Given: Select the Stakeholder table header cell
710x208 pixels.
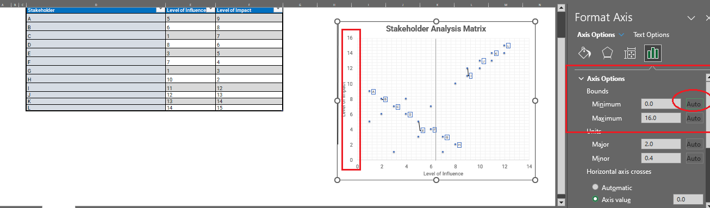Looking at the screenshot, I should tap(96, 10).
